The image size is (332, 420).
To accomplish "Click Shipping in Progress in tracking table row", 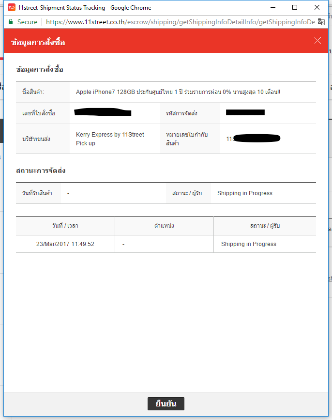I will click(x=249, y=244).
